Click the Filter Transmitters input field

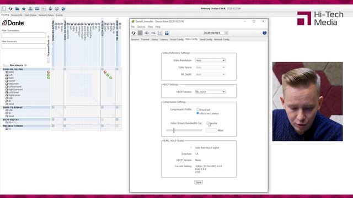tap(24, 35)
